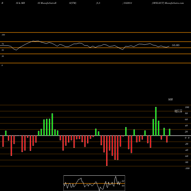Click the (5,5 parameter text in header
Viewport: 191px width, 191px height.
(x=98, y=3)
